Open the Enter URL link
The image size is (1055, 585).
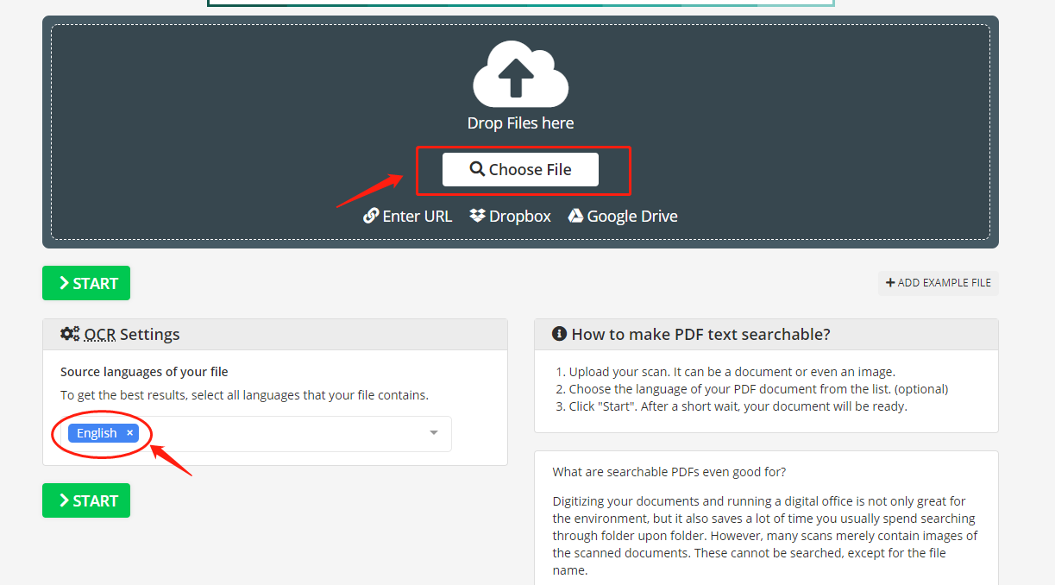pyautogui.click(x=407, y=216)
